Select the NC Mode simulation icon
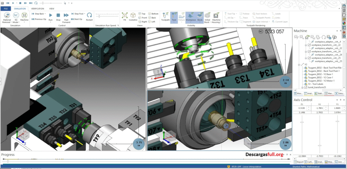Image resolution: width=347 pixels, height=169 pixels. point(16,18)
